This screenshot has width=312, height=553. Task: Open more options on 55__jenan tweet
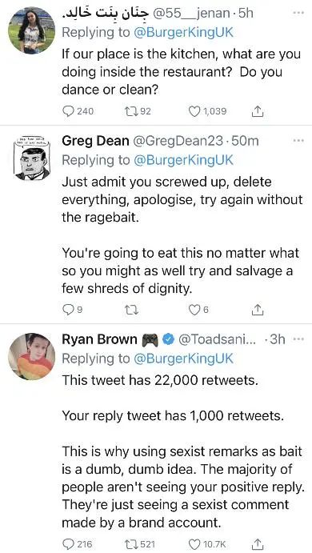[x=298, y=13]
